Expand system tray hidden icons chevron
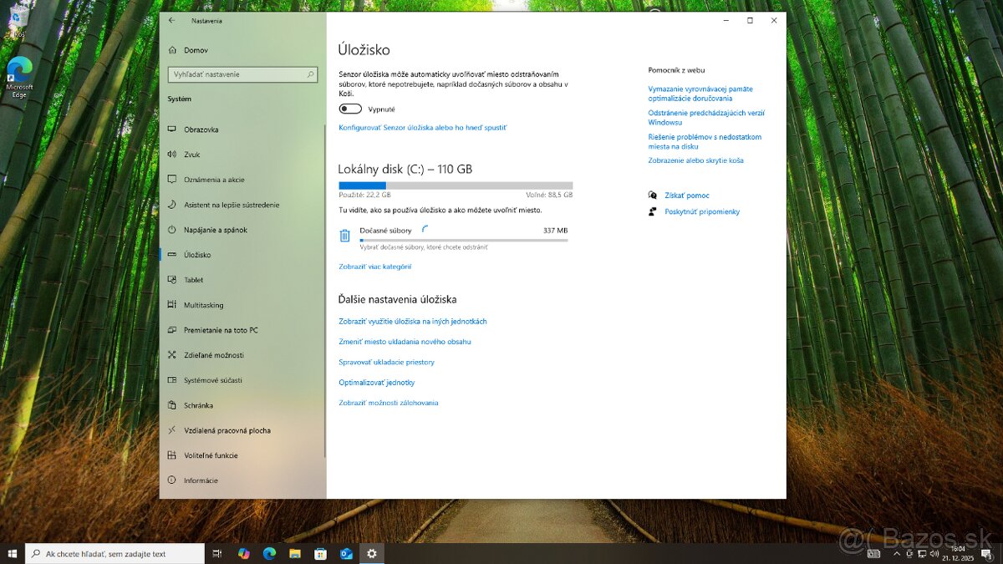The image size is (1003, 564). pos(897,553)
